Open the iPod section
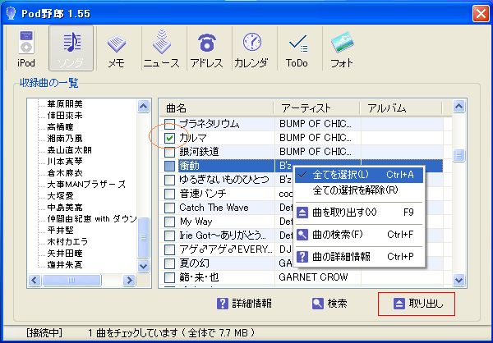The image size is (493, 343). click(x=25, y=48)
